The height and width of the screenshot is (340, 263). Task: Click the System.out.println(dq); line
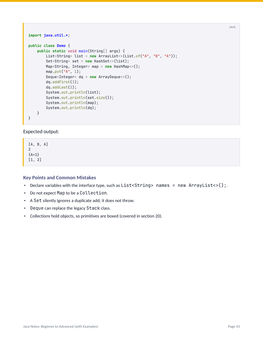coord(71,108)
